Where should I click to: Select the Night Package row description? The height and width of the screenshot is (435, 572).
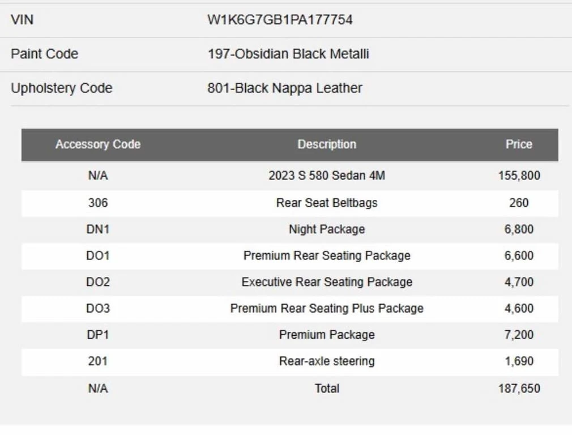(327, 229)
